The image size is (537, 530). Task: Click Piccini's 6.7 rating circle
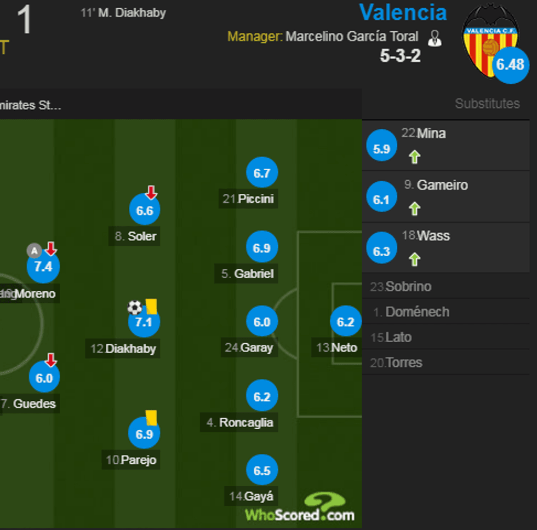[x=262, y=173]
